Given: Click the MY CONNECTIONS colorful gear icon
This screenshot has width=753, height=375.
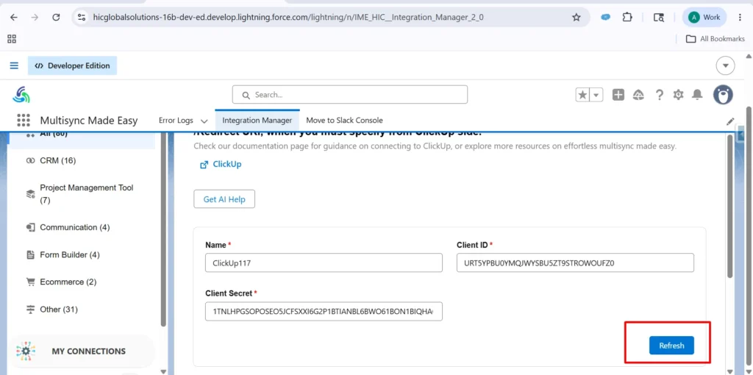Looking at the screenshot, I should pos(26,351).
